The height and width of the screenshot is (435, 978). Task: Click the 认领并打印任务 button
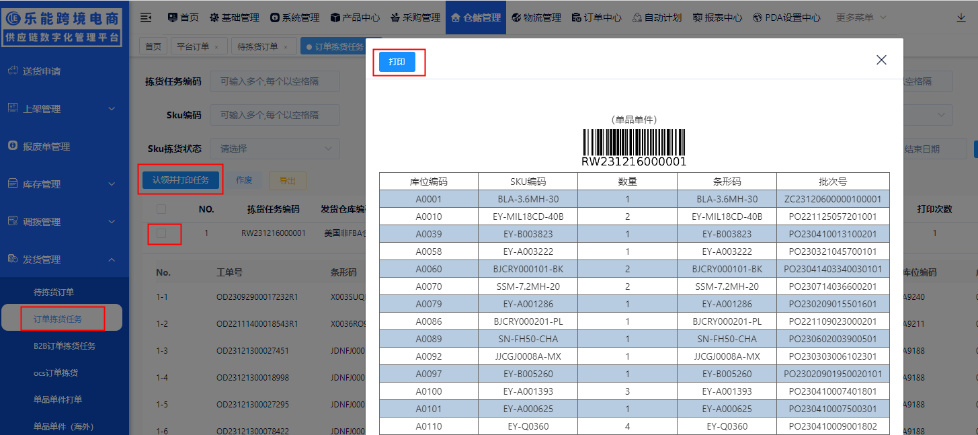[180, 180]
